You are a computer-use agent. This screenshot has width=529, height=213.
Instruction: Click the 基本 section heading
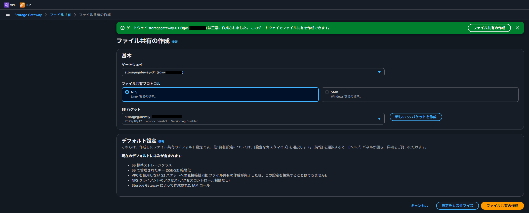click(x=127, y=56)
